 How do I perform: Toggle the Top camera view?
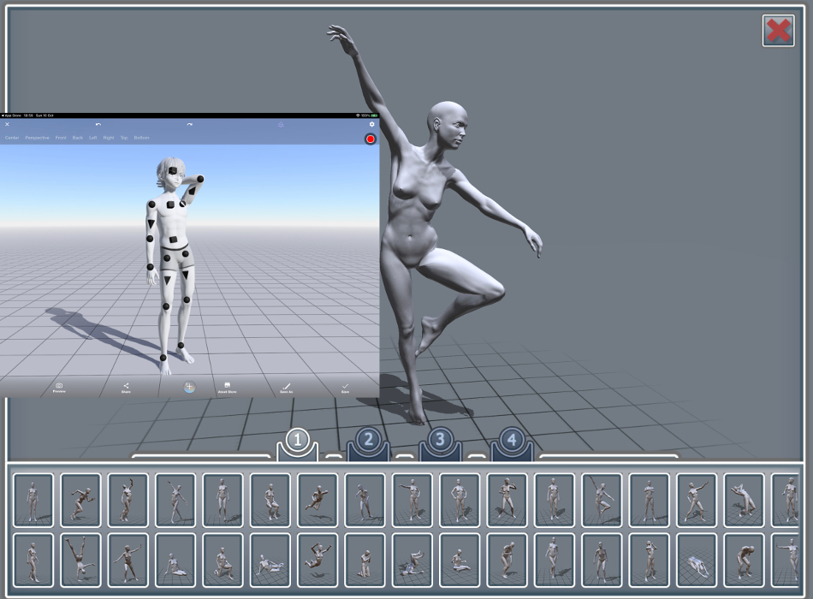point(122,137)
